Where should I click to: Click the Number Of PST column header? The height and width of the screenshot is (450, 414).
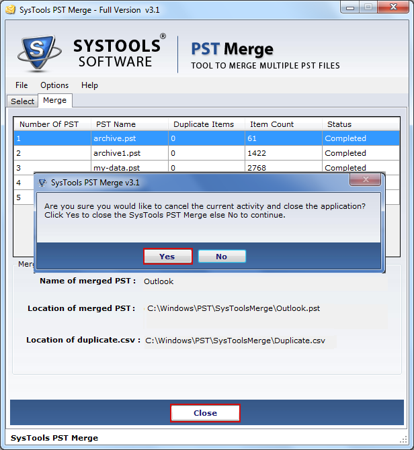pyautogui.click(x=52, y=124)
